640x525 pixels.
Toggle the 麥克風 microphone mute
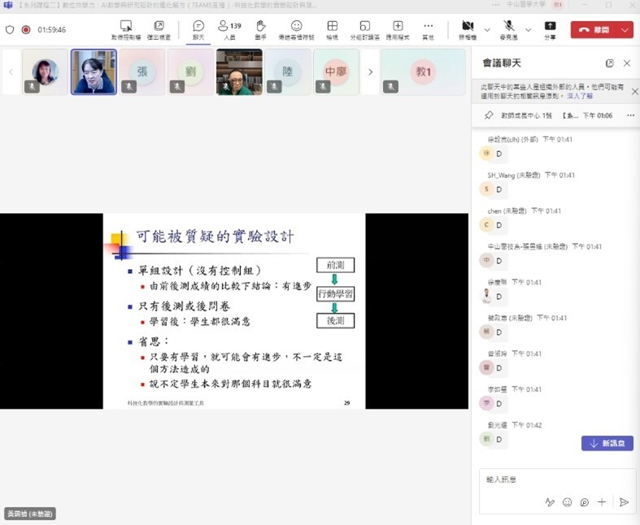click(x=509, y=29)
